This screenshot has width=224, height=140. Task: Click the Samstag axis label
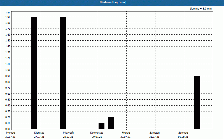(155, 133)
